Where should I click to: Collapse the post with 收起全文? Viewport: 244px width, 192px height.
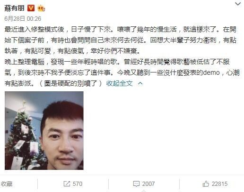click(119, 83)
